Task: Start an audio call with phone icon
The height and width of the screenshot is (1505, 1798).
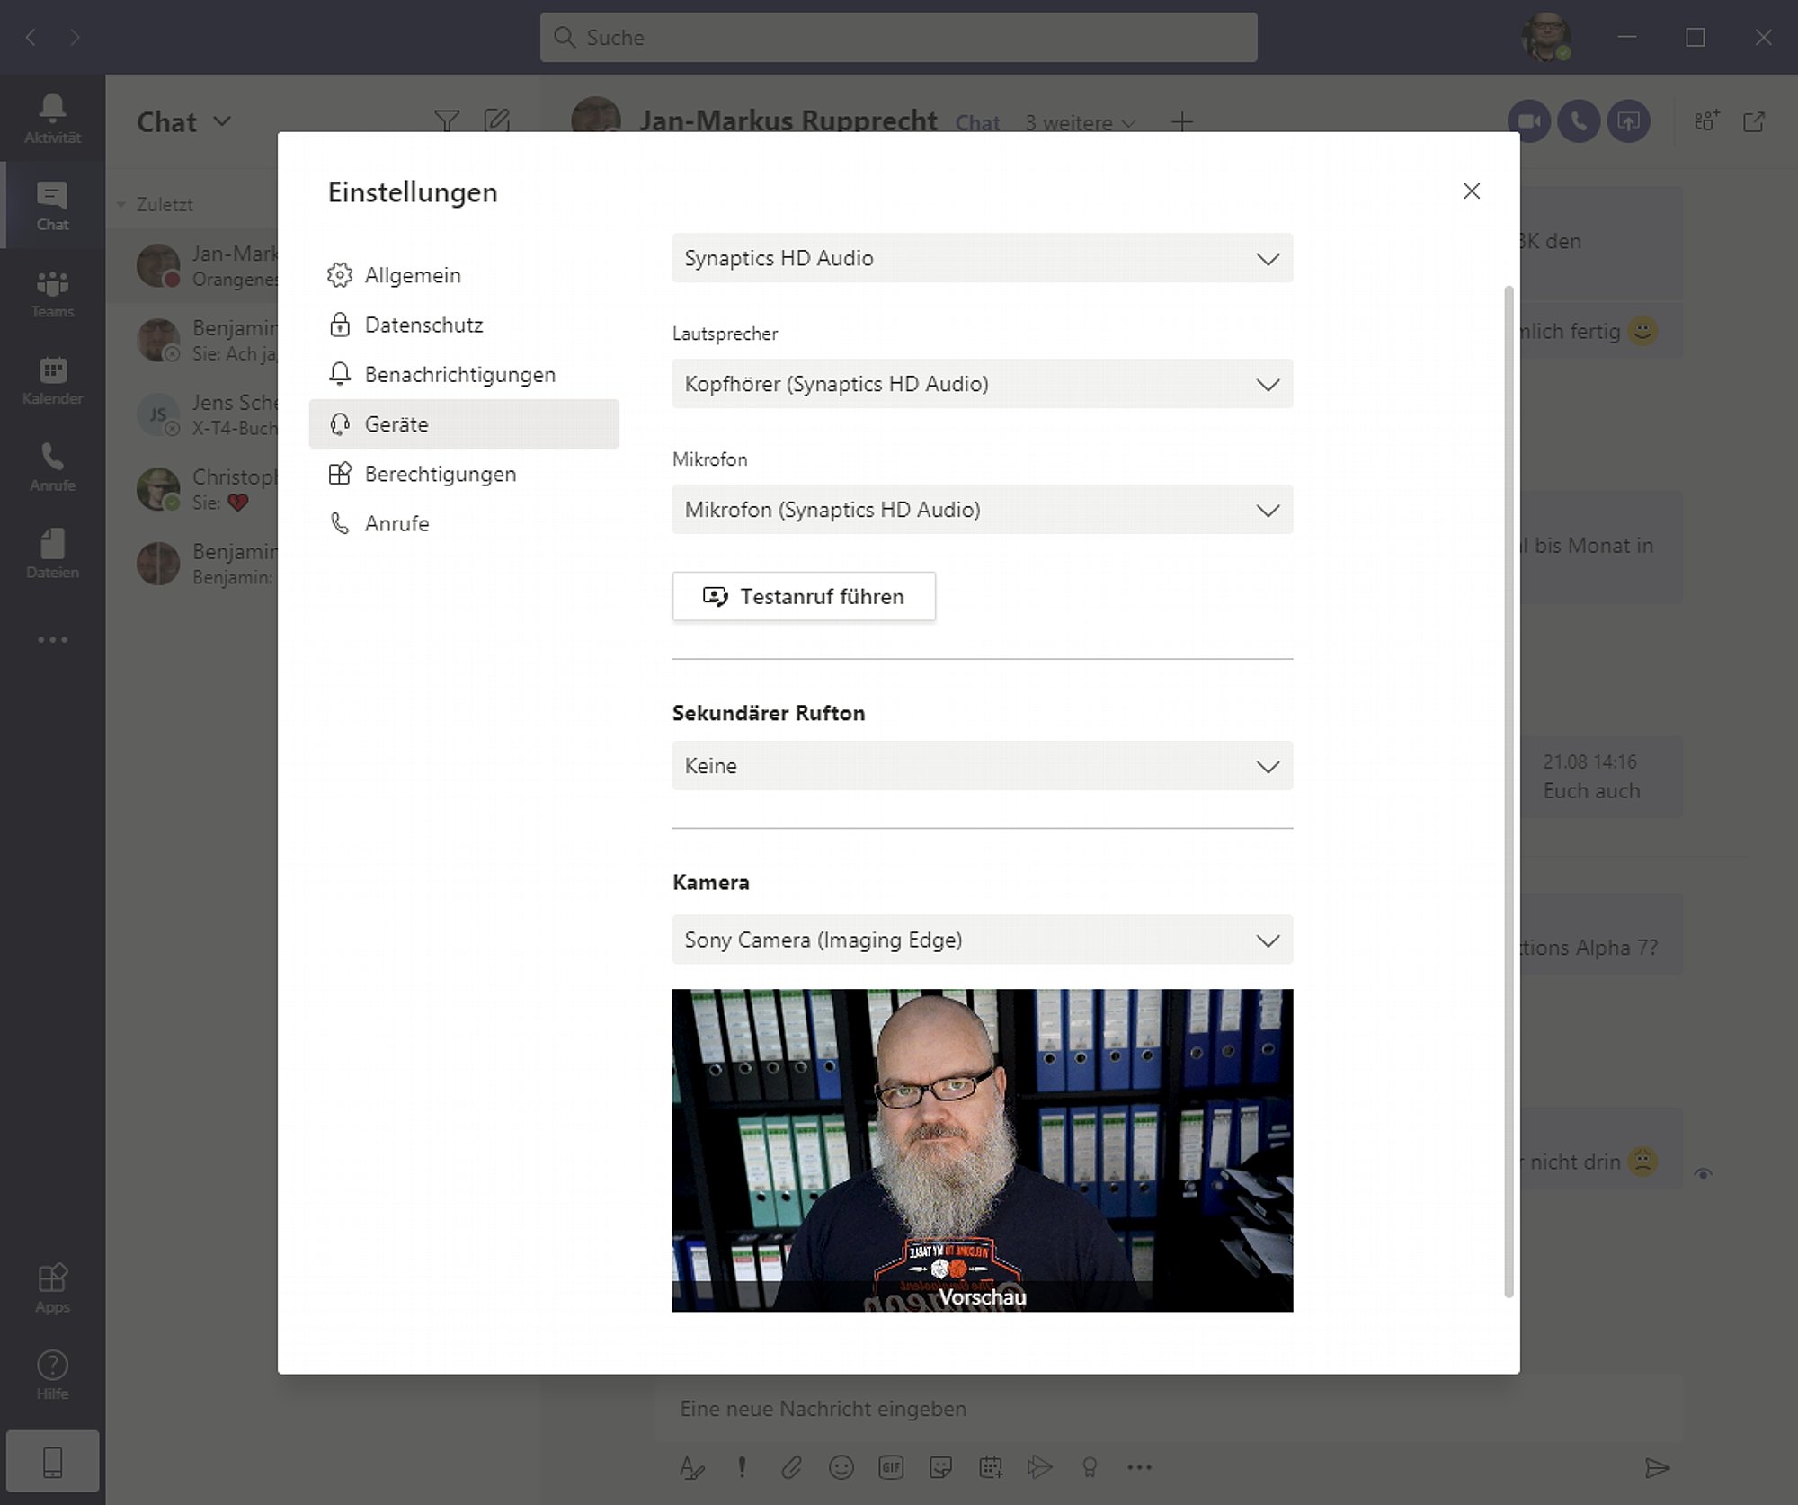Action: [x=1579, y=121]
